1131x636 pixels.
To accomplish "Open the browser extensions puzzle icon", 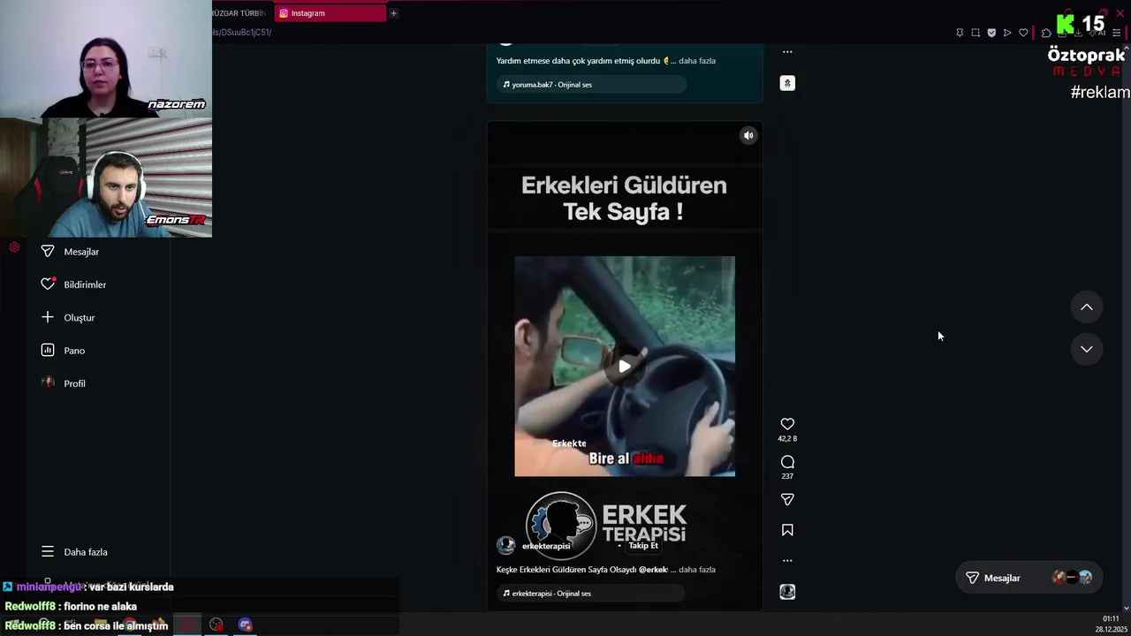I will [x=1046, y=33].
